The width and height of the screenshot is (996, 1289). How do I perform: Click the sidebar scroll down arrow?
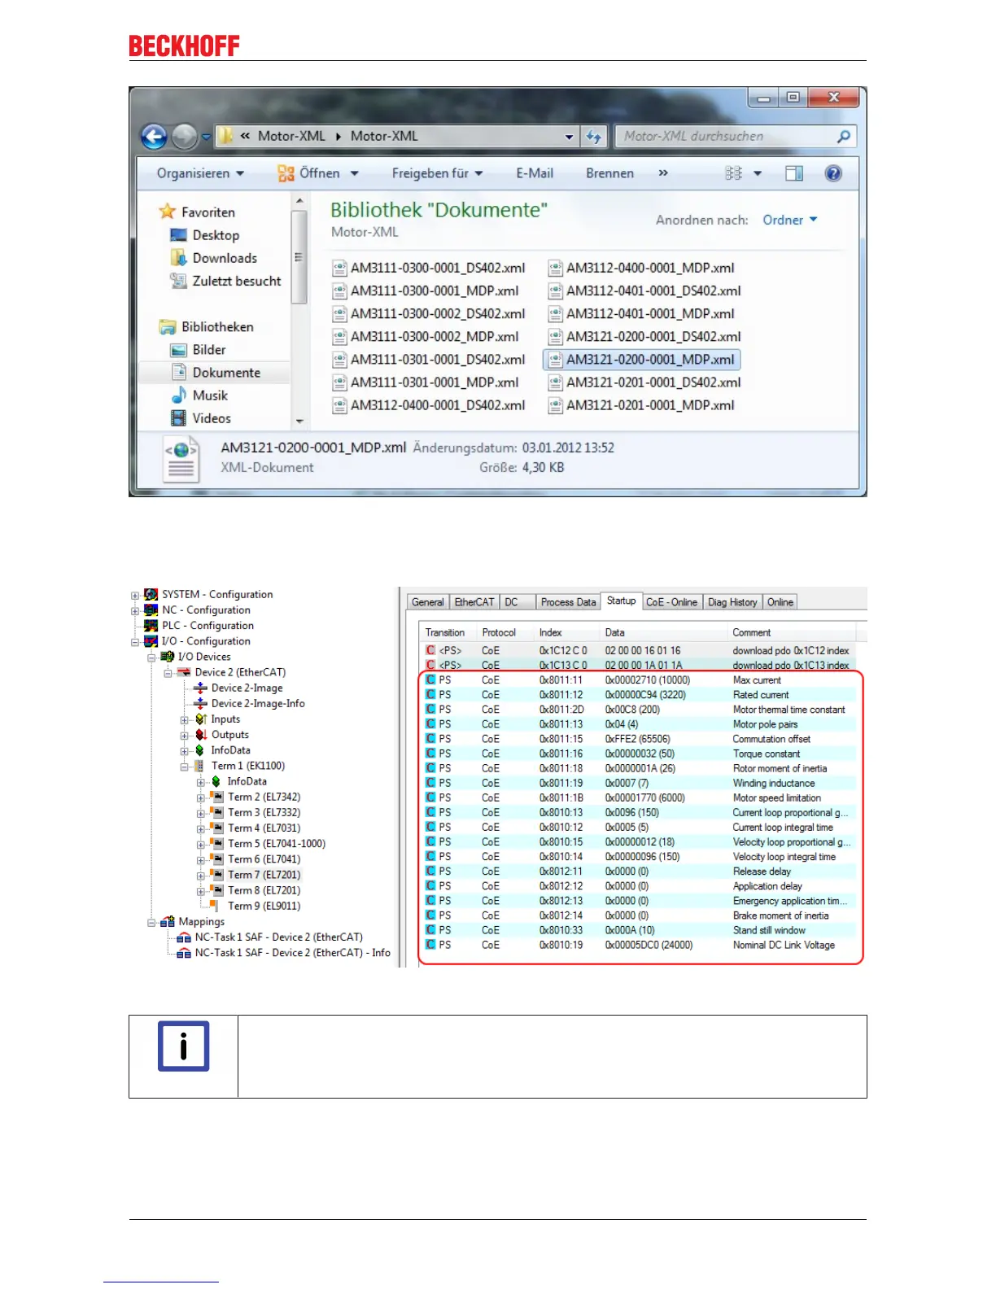tap(299, 421)
